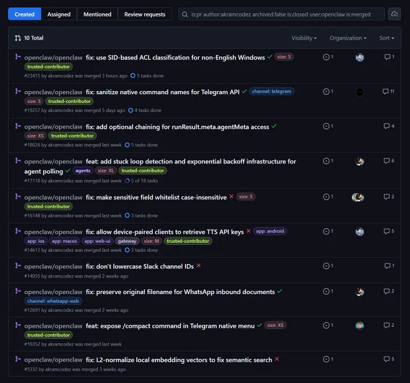
Task: Click merged icon on SID-based ACL row
Action: tap(17, 57)
